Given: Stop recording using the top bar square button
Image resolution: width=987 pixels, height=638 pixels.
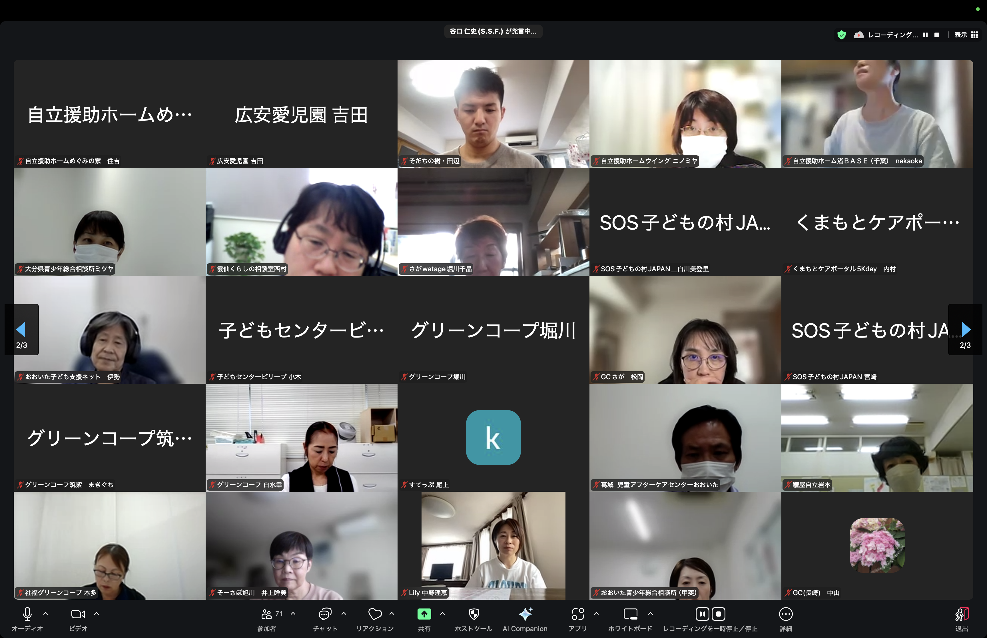Looking at the screenshot, I should (x=937, y=35).
